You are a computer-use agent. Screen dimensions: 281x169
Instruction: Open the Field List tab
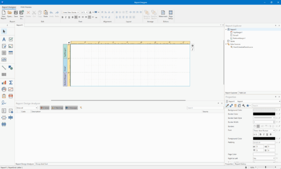242,93
